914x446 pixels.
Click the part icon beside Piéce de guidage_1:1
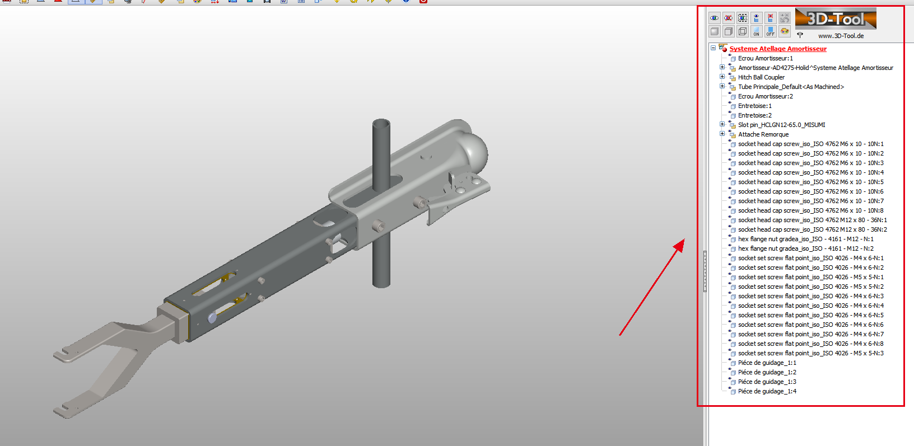733,364
